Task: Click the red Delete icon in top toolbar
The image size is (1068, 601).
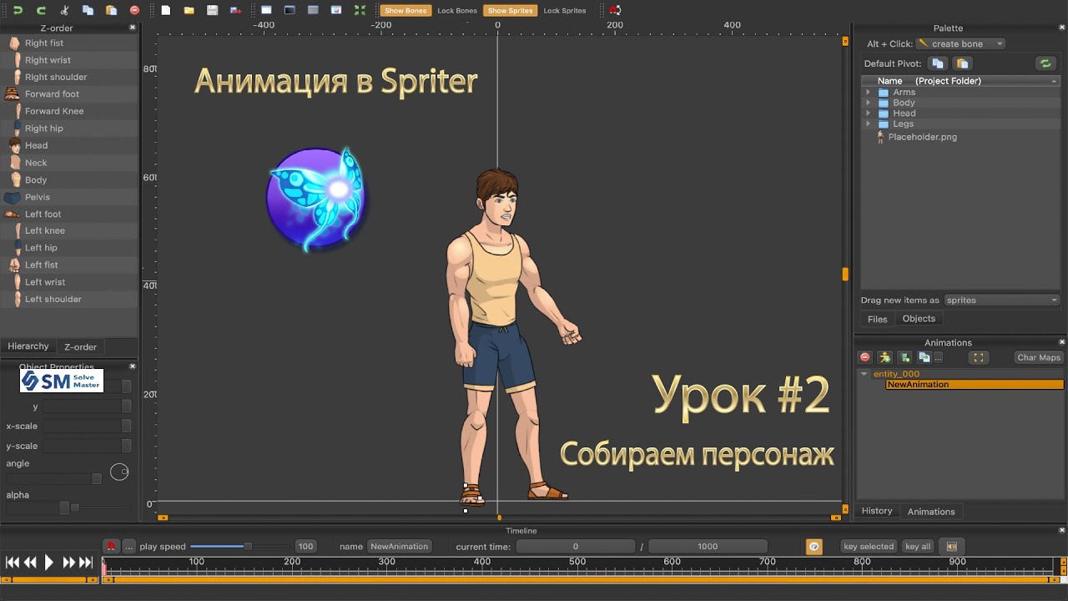Action: 134,10
